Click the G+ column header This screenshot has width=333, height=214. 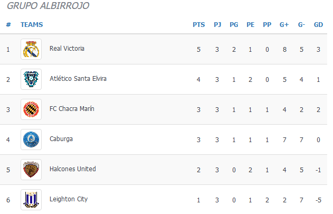(x=284, y=25)
